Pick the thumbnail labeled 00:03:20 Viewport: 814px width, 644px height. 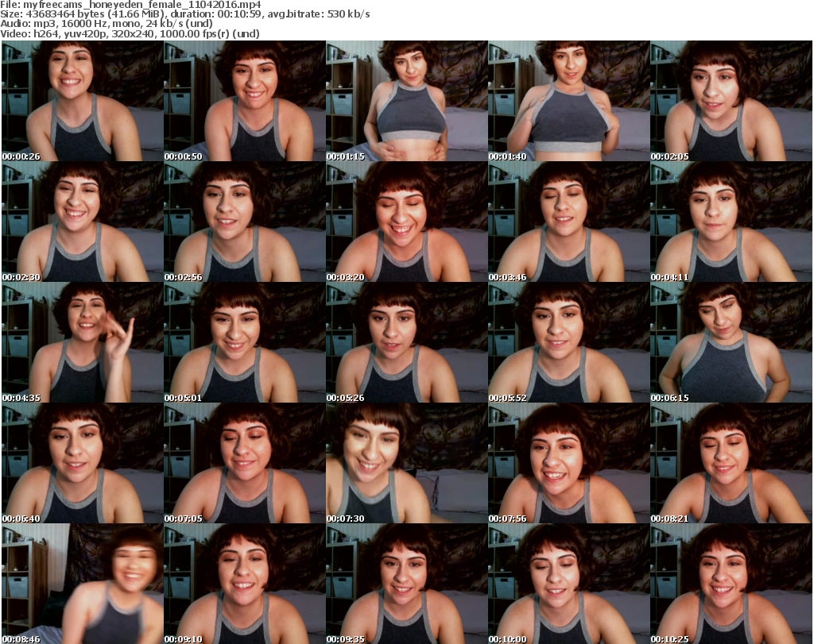(407, 222)
